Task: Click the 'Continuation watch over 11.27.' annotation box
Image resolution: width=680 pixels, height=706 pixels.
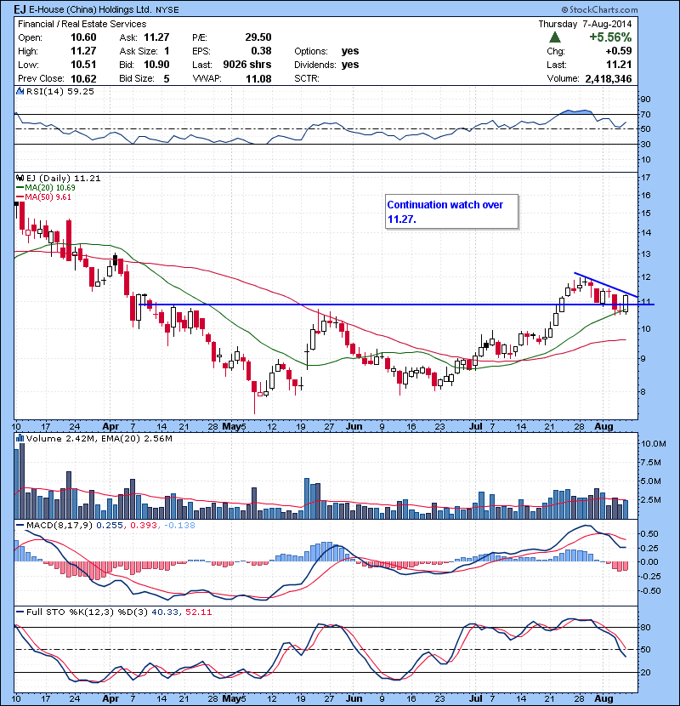Action: coord(452,212)
